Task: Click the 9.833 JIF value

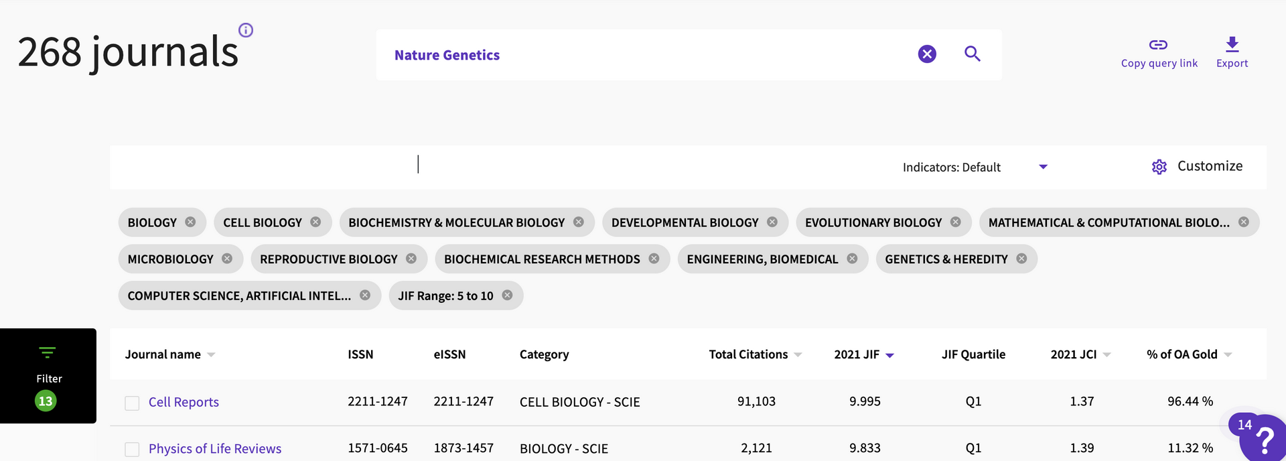Action: 865,448
